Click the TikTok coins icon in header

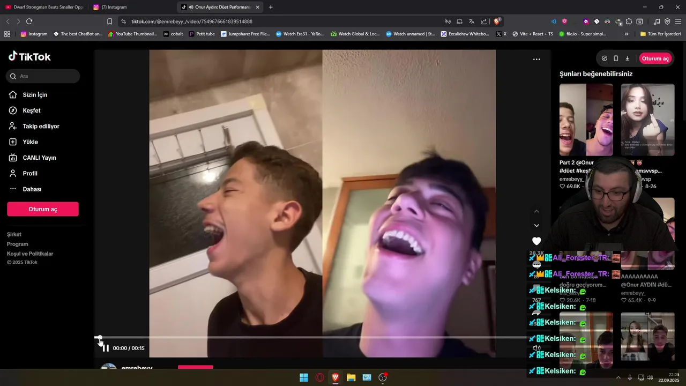[605, 58]
